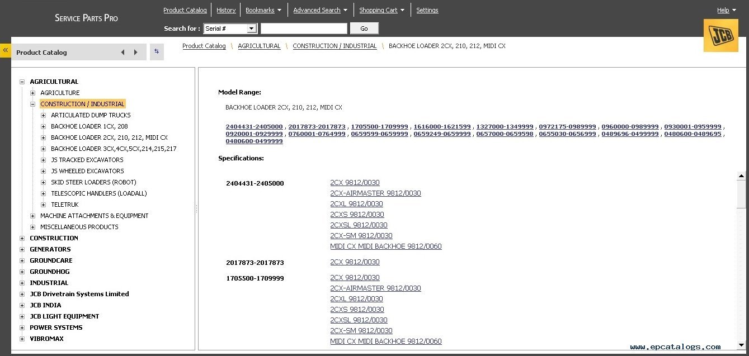The width and height of the screenshot is (749, 356).
Task: Click the sync tree icon beside Product Catalog
Action: 157,51
